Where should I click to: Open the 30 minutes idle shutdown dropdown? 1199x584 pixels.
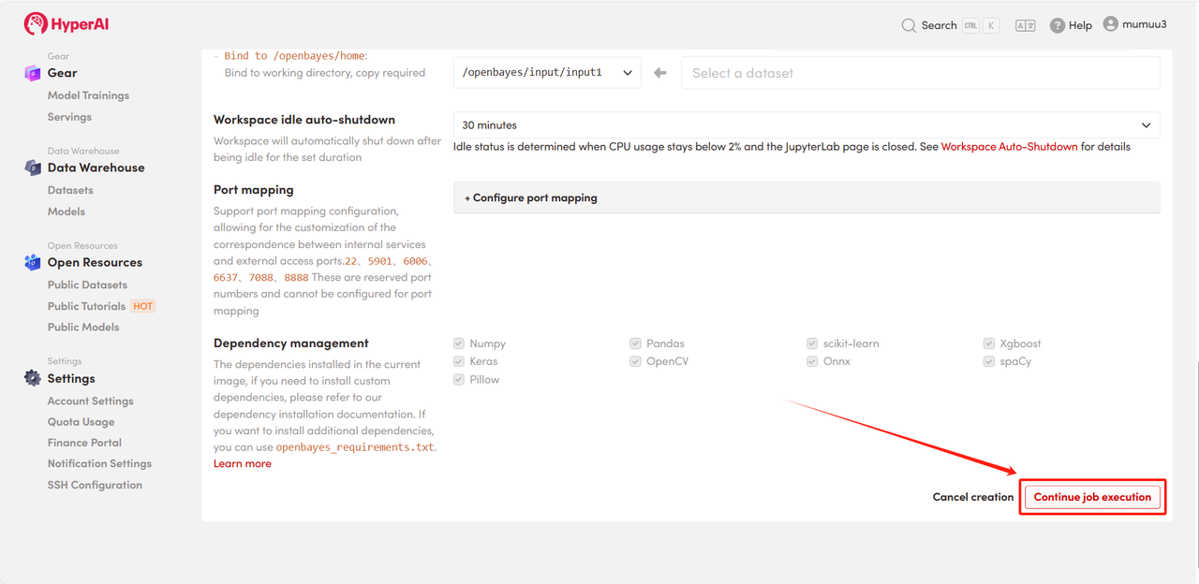806,125
